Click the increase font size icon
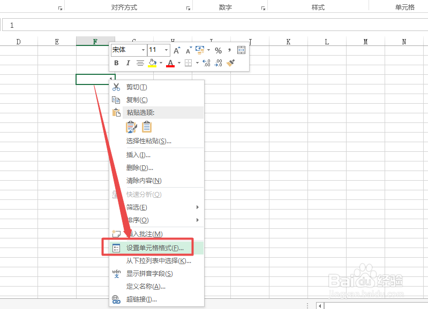 point(177,50)
